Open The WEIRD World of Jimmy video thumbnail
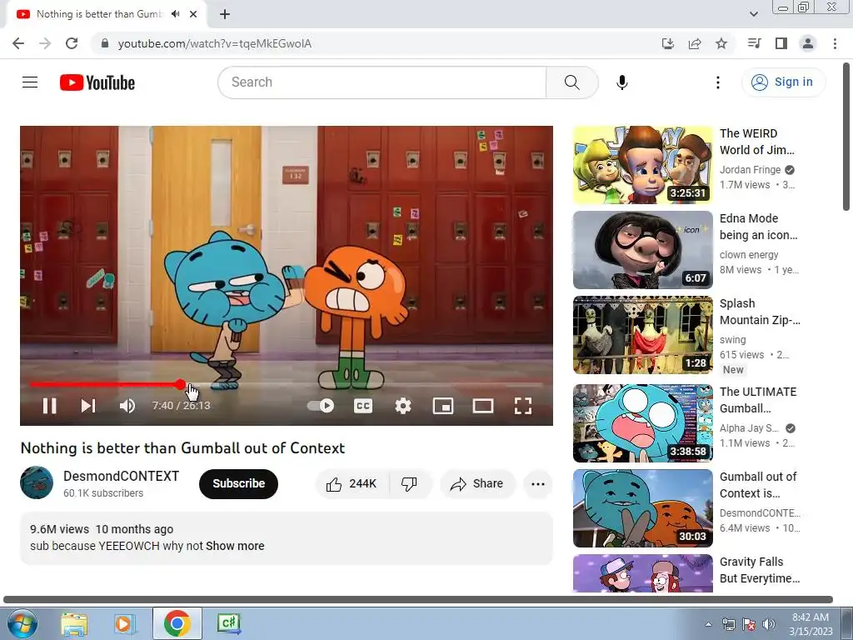This screenshot has height=640, width=853. [642, 165]
